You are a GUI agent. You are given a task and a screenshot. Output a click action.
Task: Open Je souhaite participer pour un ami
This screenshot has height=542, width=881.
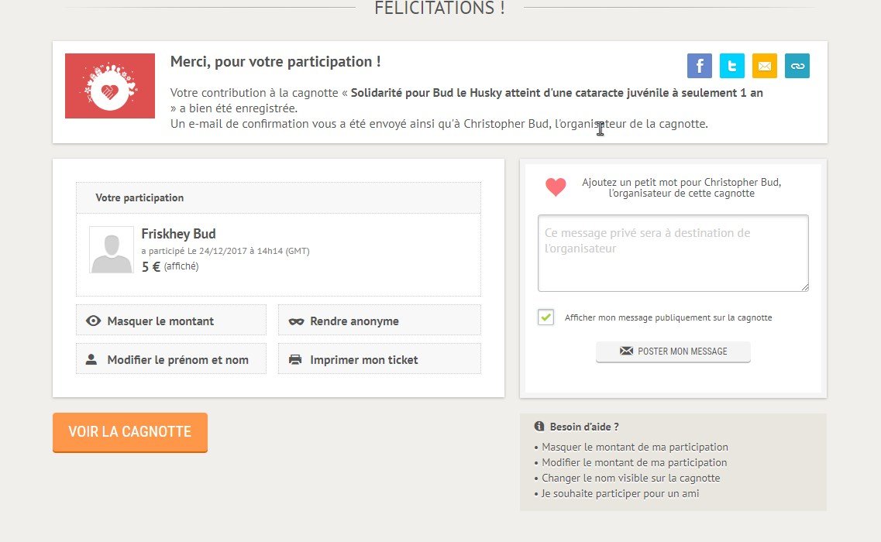tap(620, 493)
